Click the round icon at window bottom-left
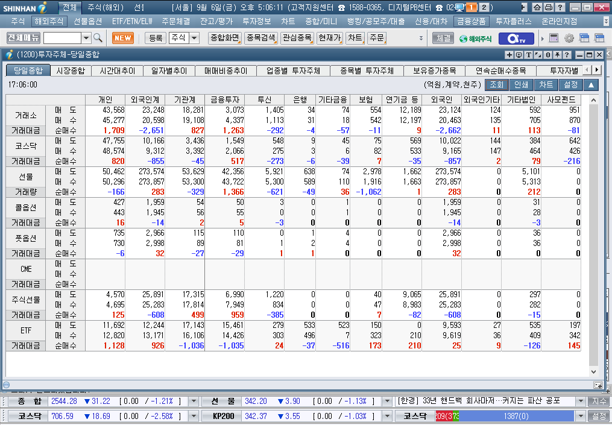612x425 pixels. coord(6,385)
